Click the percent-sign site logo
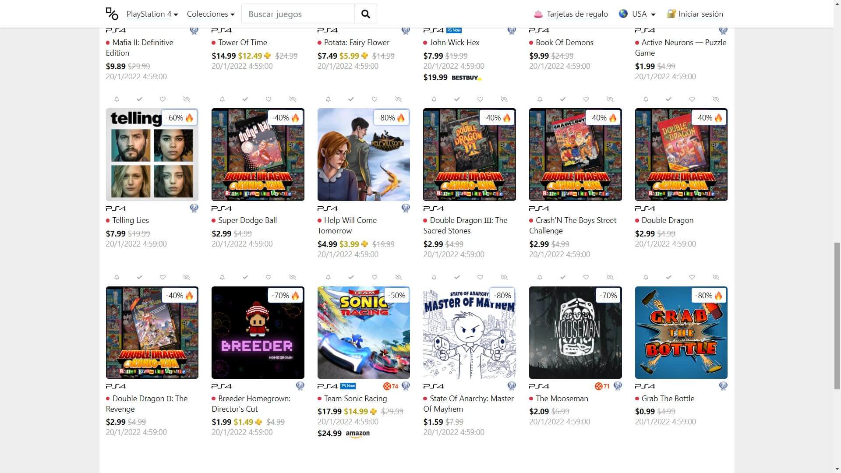Image resolution: width=841 pixels, height=473 pixels. [112, 14]
